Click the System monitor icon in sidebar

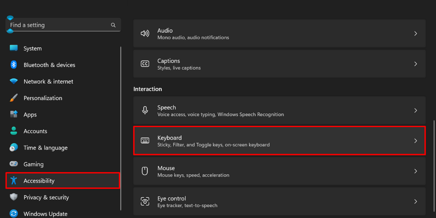coord(14,48)
